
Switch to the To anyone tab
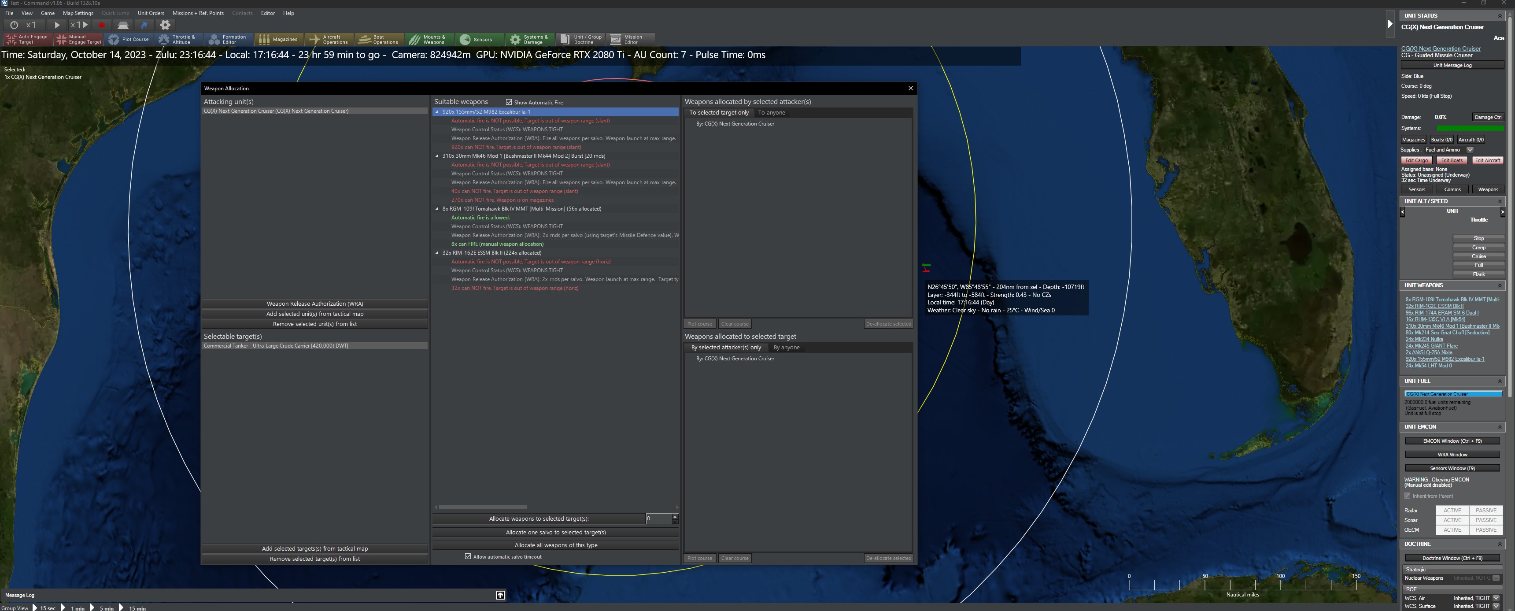(x=771, y=112)
